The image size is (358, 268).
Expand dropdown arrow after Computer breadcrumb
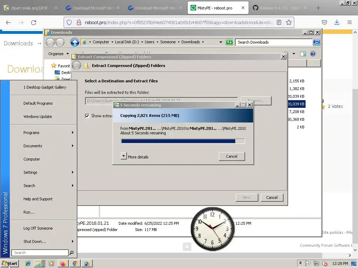(112, 42)
